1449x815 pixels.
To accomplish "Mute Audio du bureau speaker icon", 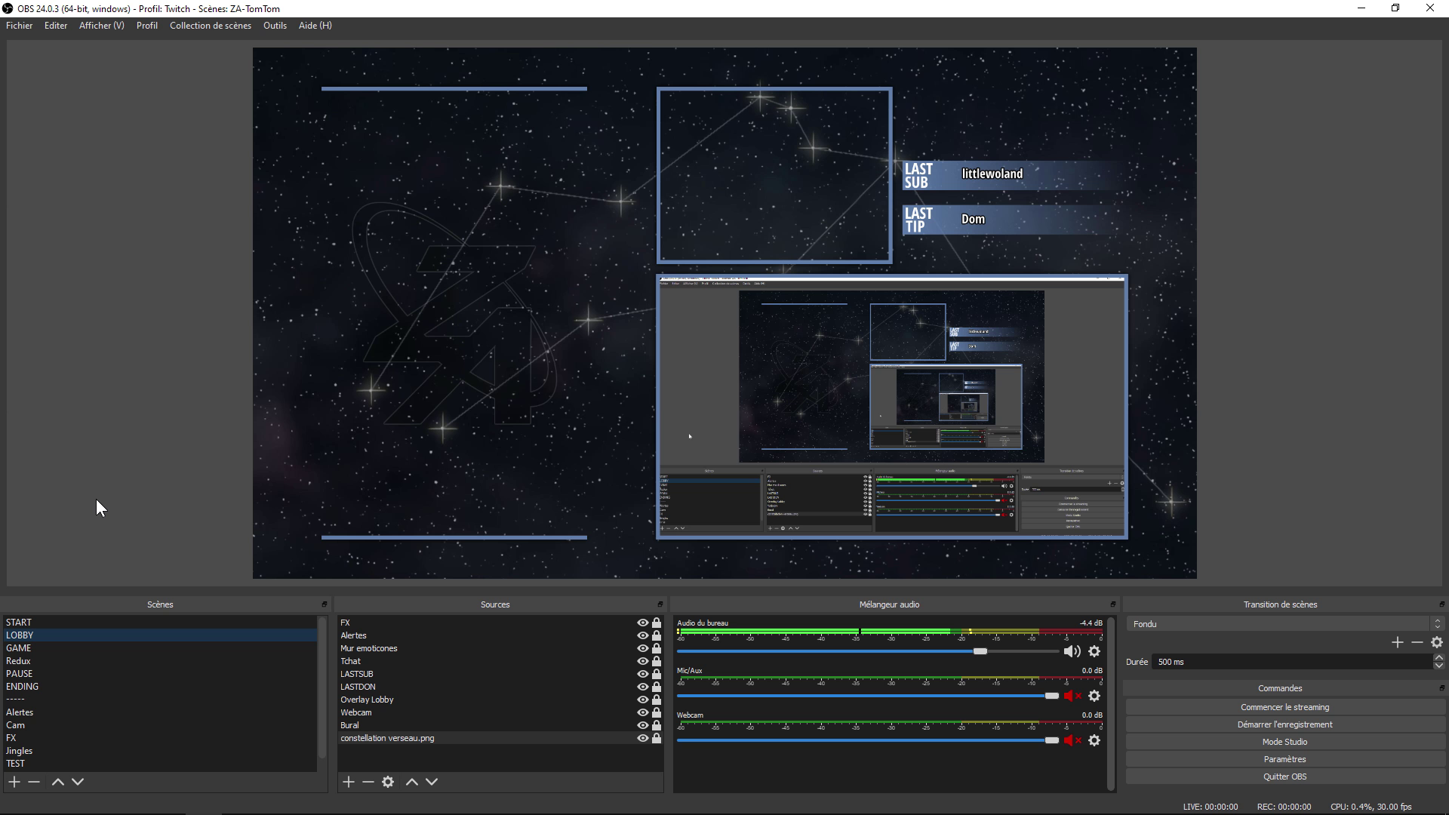I will (x=1071, y=651).
